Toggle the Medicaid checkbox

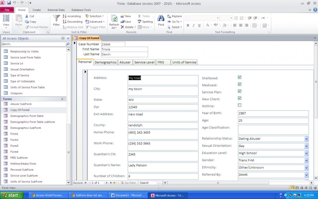tap(239, 85)
